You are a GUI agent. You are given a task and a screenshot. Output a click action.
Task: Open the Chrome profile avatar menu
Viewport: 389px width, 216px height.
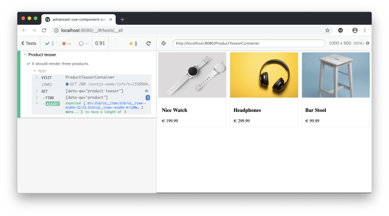pos(355,30)
